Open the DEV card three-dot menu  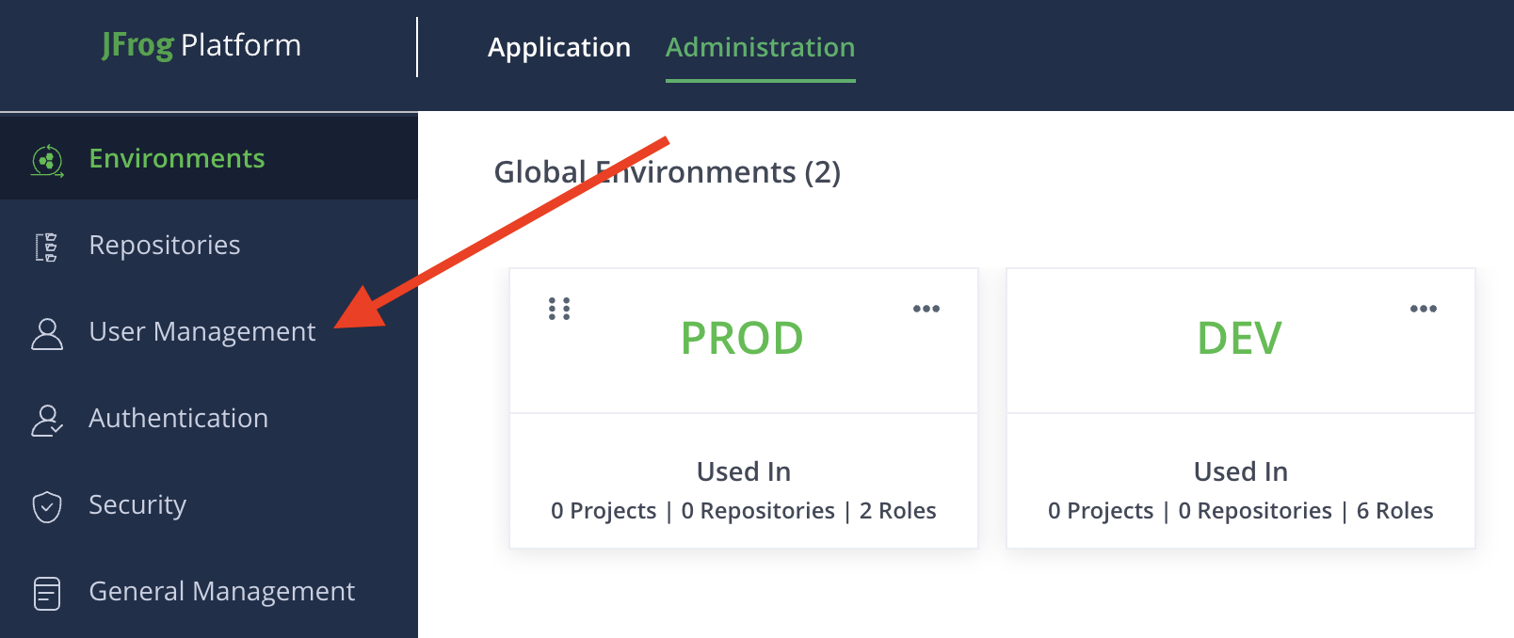tap(1423, 309)
